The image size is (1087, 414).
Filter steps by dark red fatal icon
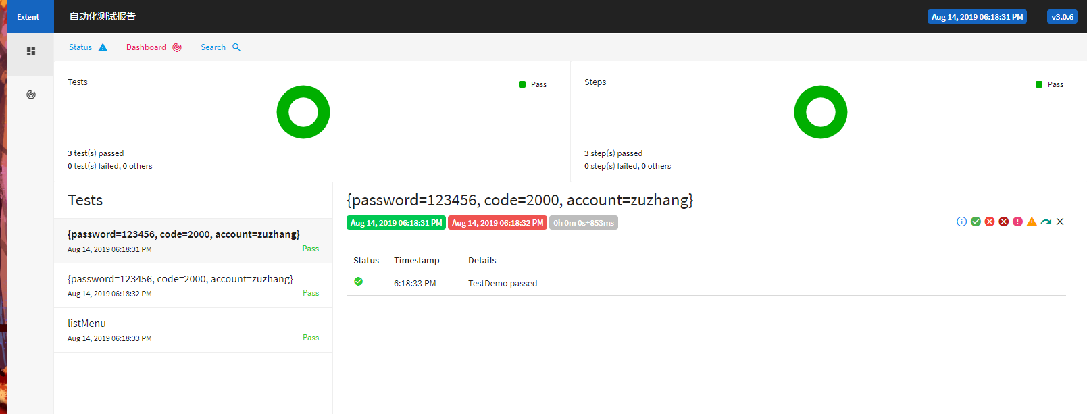pyautogui.click(x=1004, y=222)
